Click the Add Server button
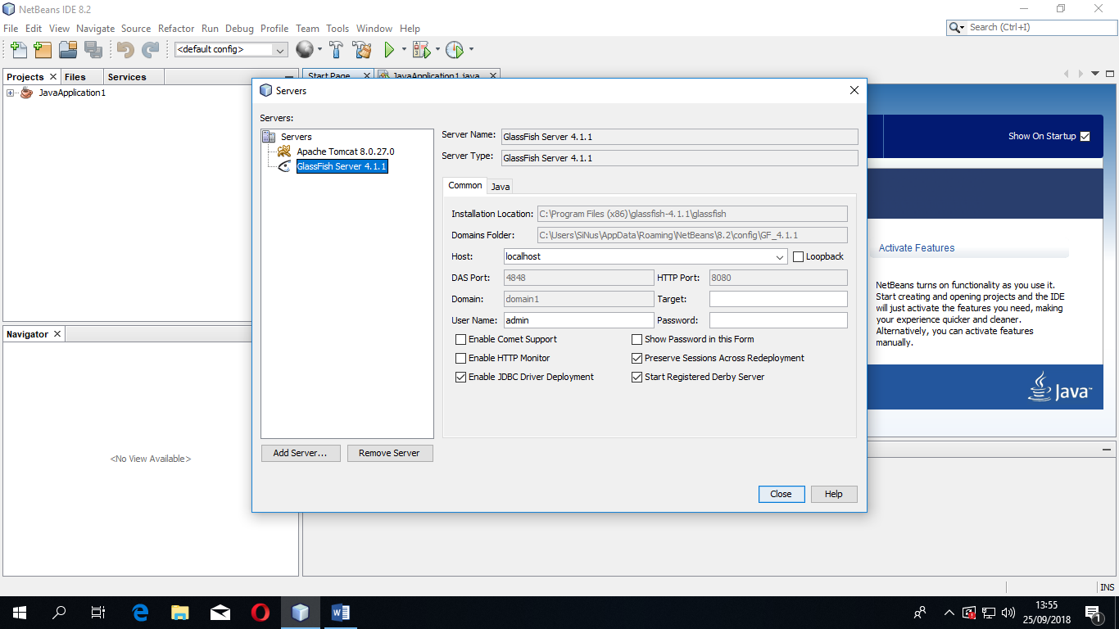Image resolution: width=1119 pixels, height=629 pixels. tap(301, 453)
